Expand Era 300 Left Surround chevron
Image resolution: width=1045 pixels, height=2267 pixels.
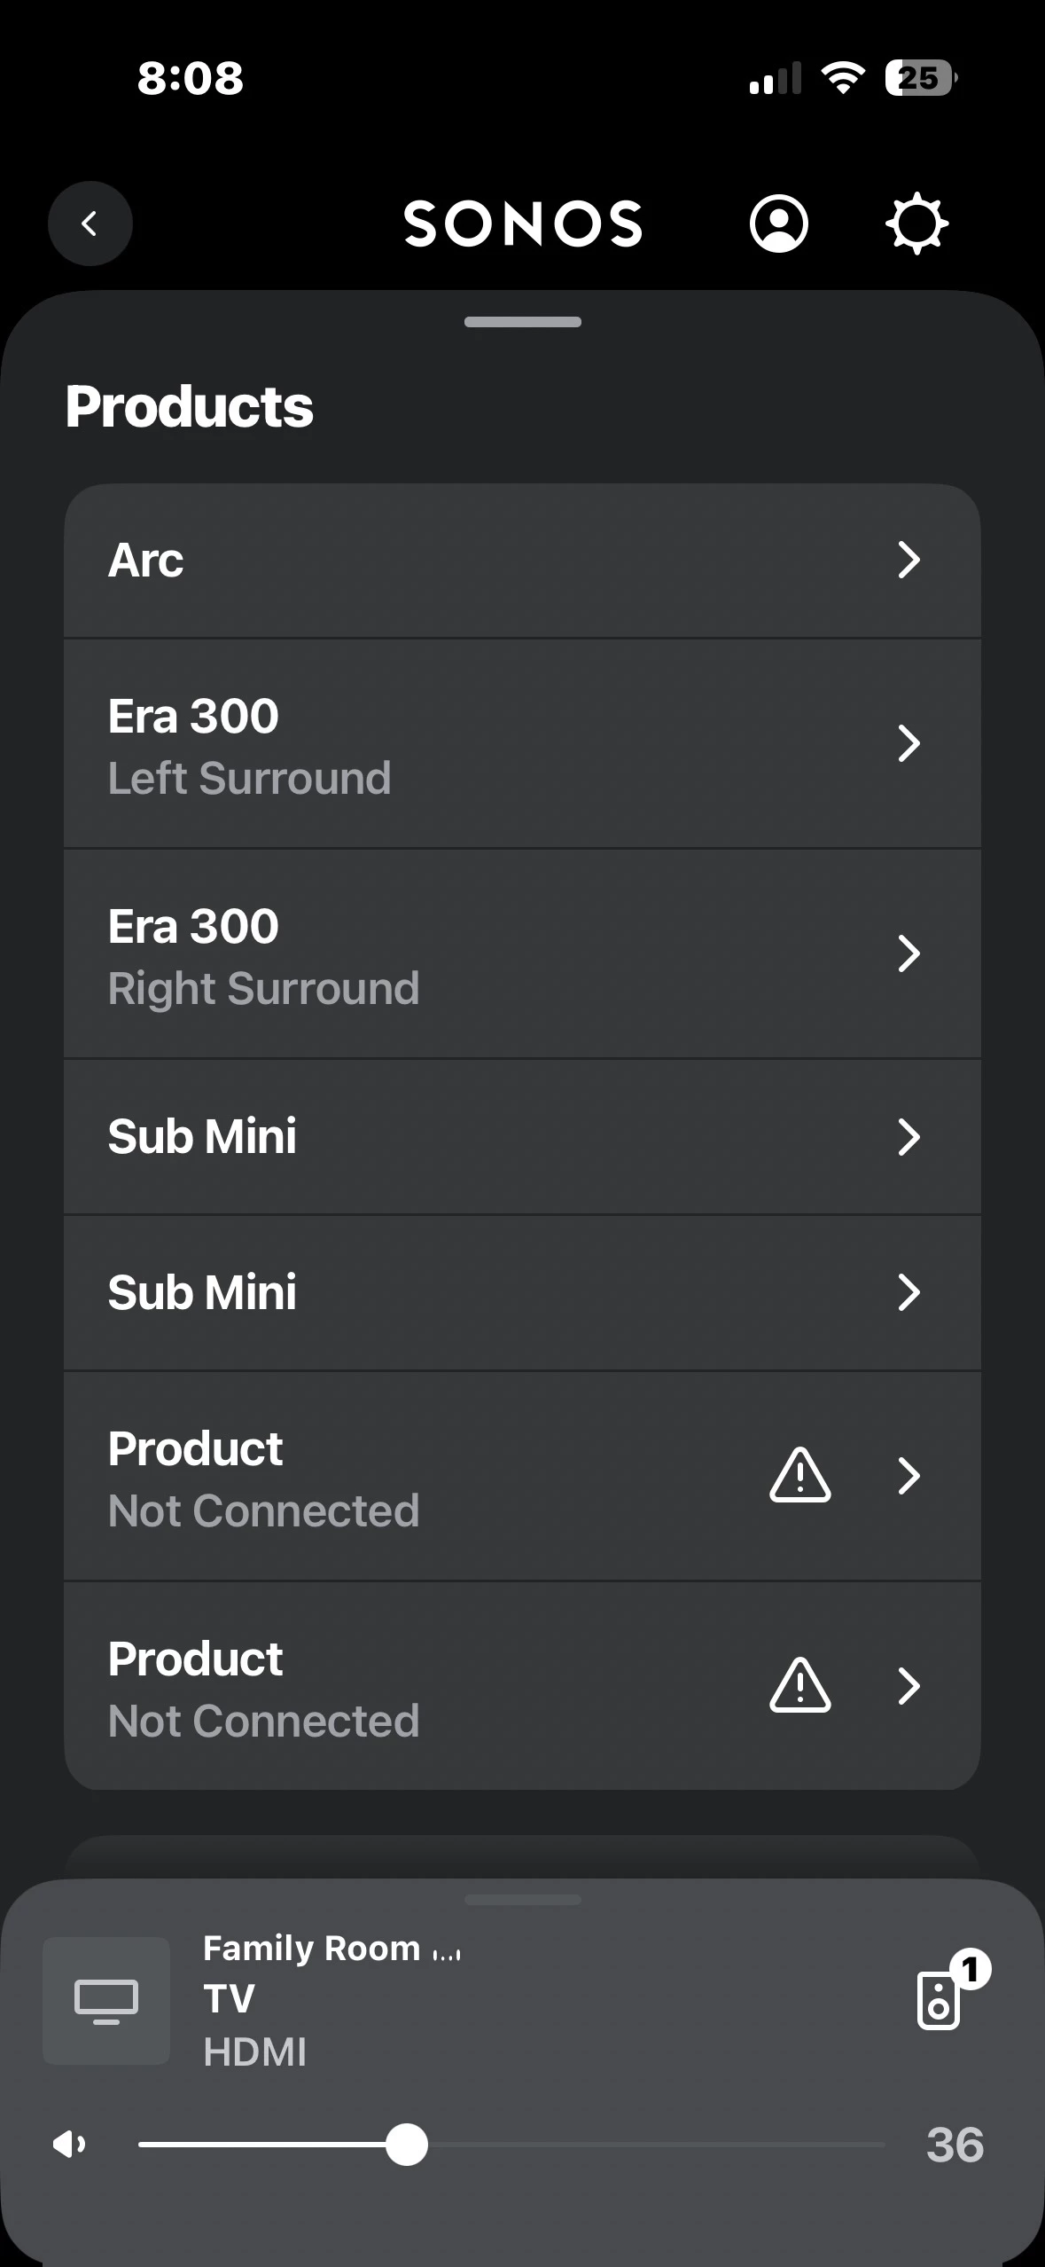(x=909, y=743)
